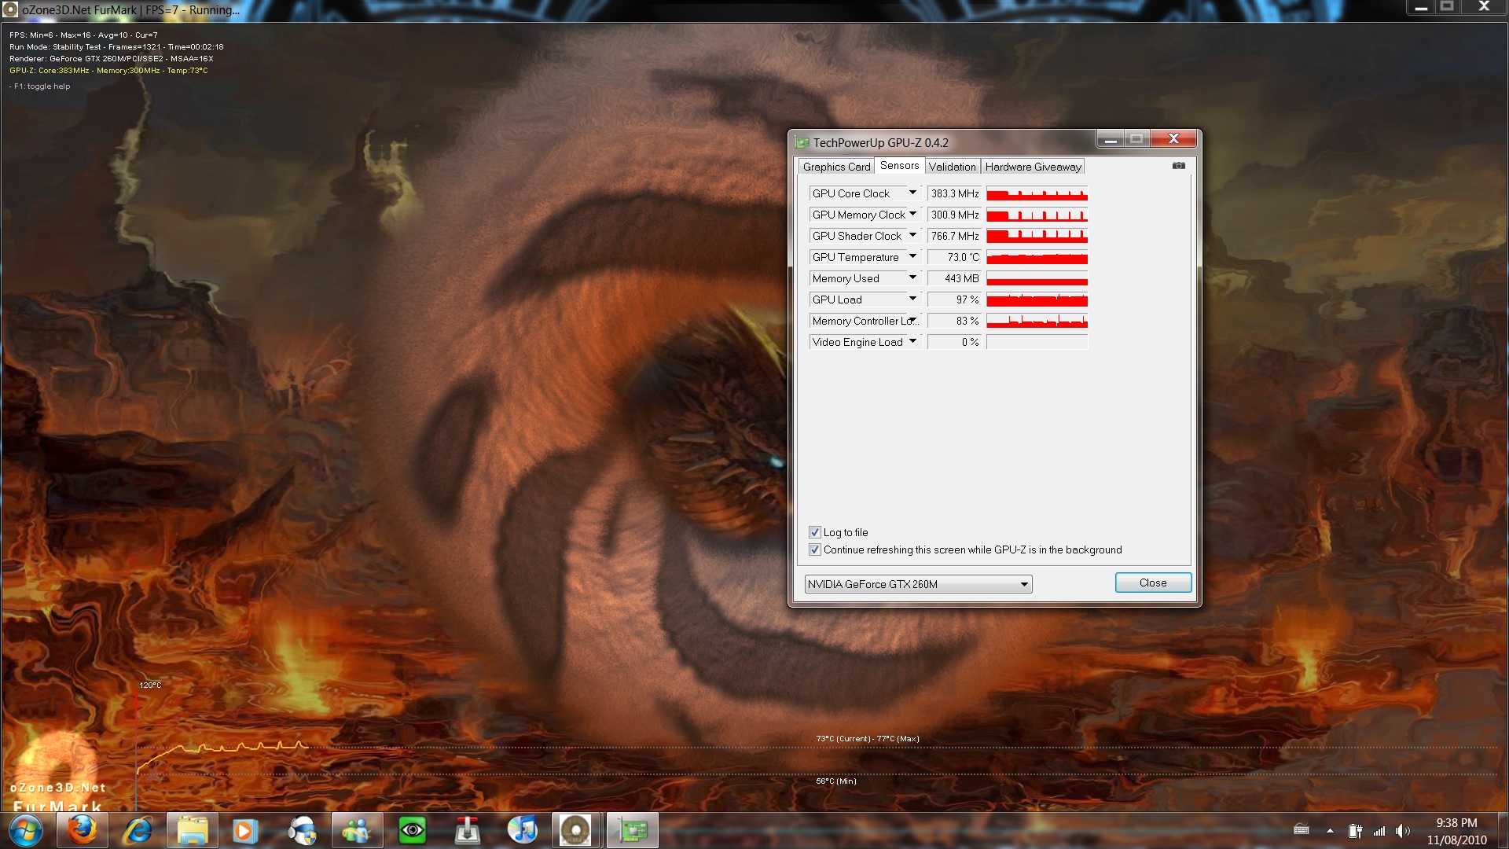The image size is (1509, 849).
Task: Click the GPU Memory Clock history graph
Action: (x=1037, y=215)
